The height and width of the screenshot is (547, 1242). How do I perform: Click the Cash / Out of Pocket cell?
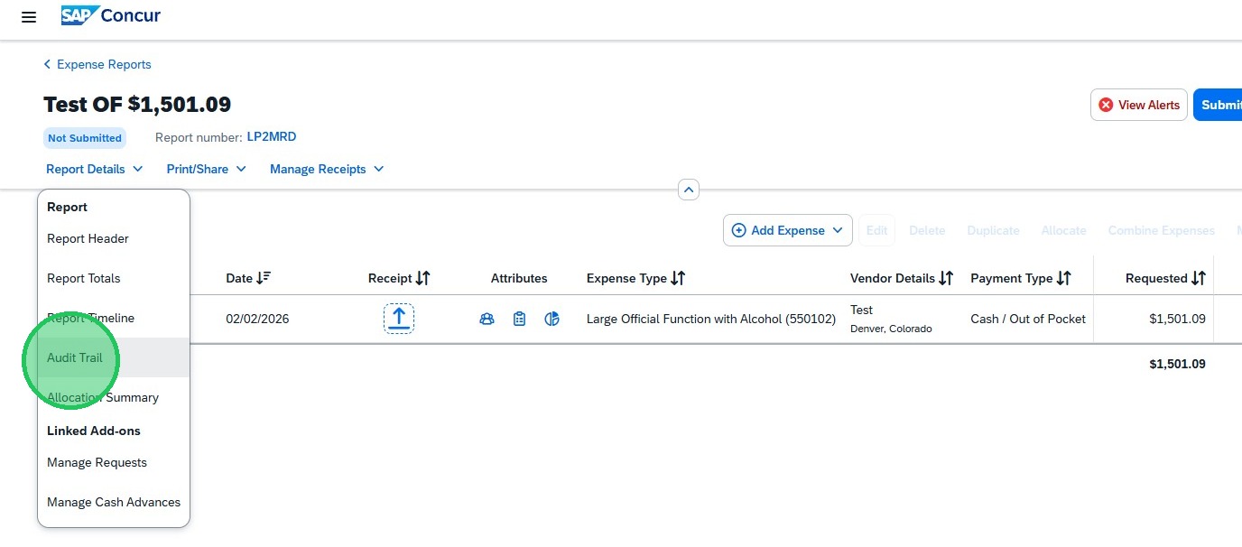1028,319
